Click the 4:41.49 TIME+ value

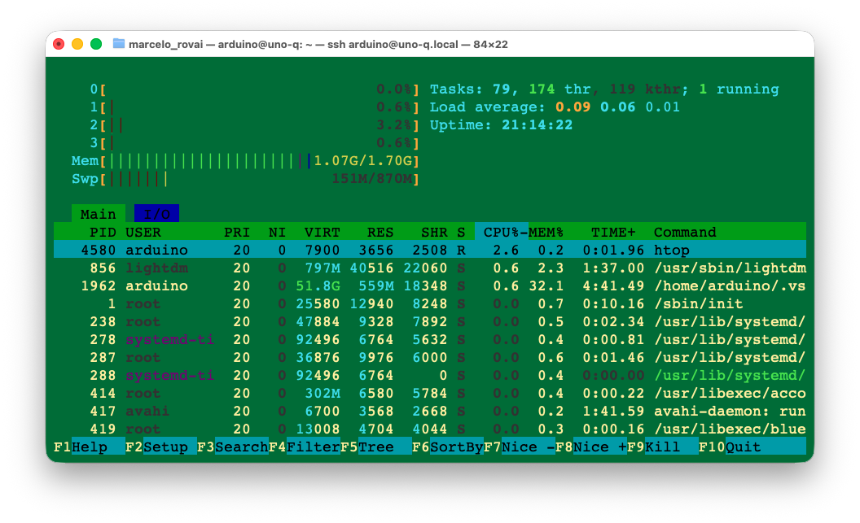coord(613,285)
